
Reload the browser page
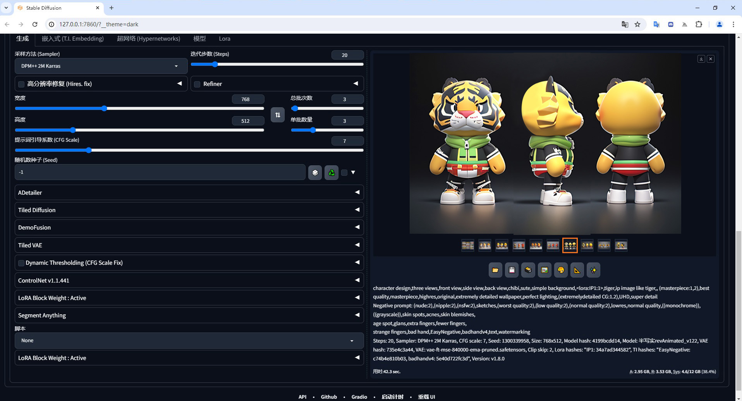[x=35, y=24]
